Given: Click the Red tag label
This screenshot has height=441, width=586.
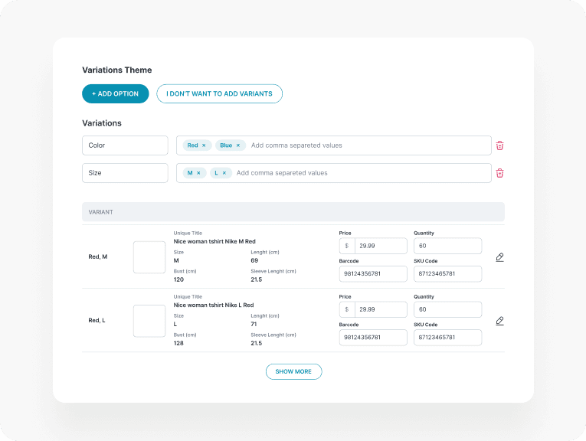Looking at the screenshot, I should click(x=192, y=145).
